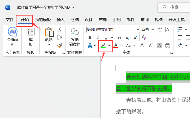Open document title dropdown chevron

(x=73, y=7)
